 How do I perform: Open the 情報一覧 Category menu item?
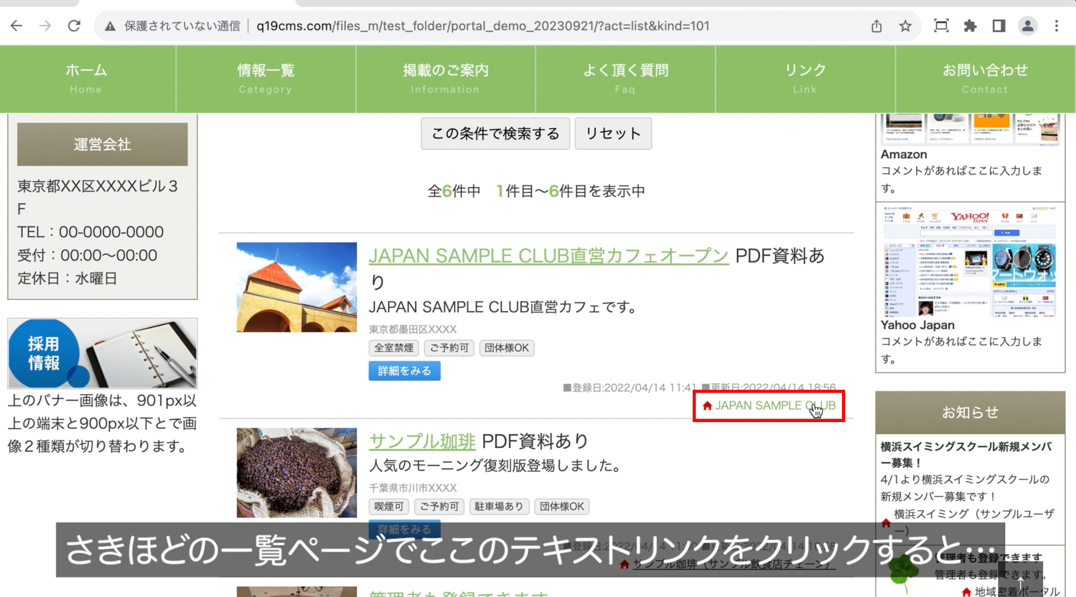[266, 79]
